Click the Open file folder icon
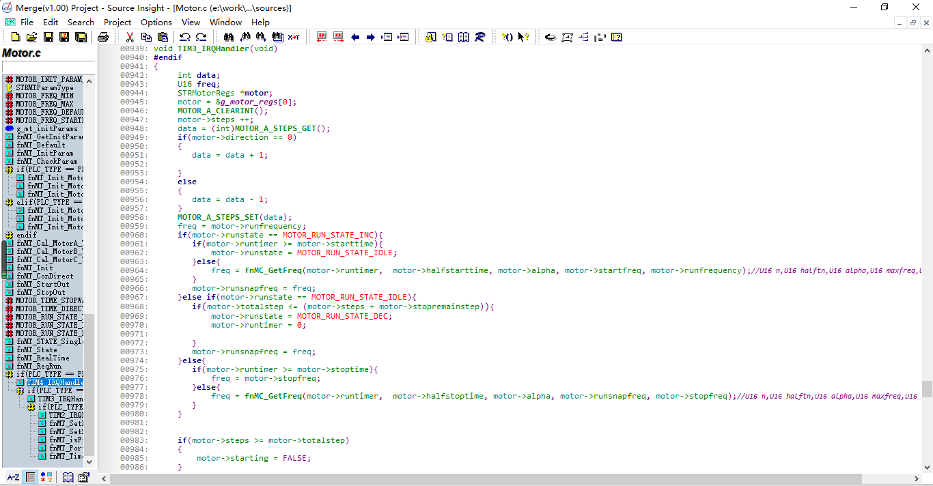This screenshot has width=933, height=486. click(x=31, y=37)
